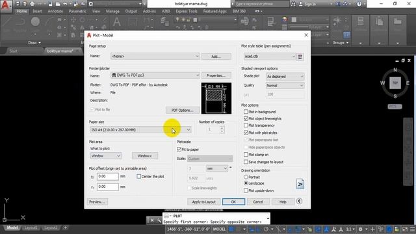This screenshot has width=416, height=234.
Task: Click the command line customize wrench icon
Action: (159, 220)
